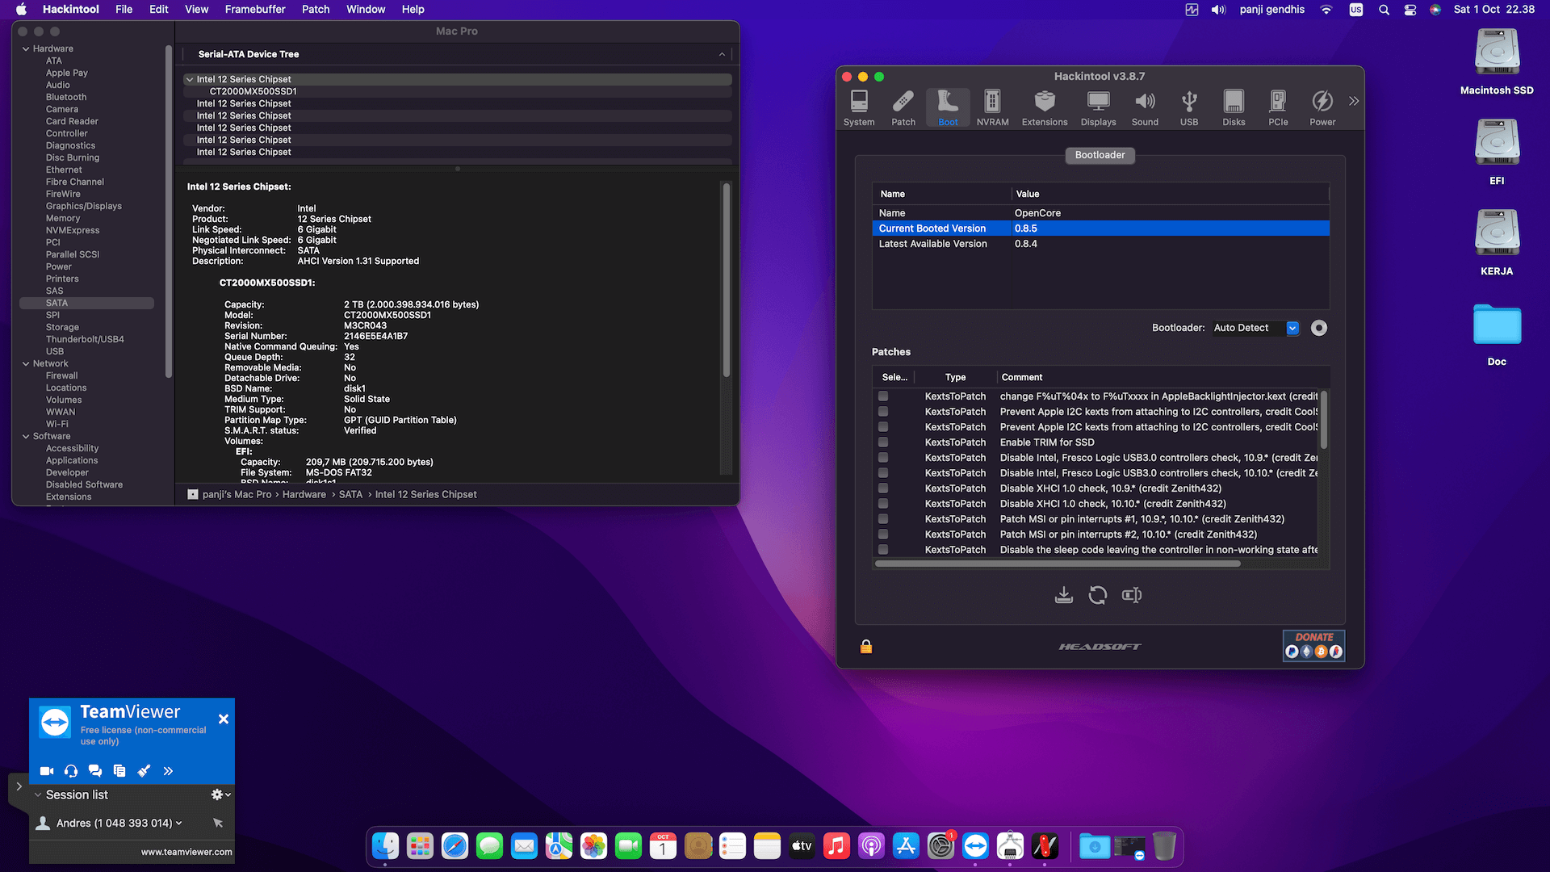This screenshot has height=872, width=1550.
Task: Open the USB section in Hackintool
Action: [x=1189, y=107]
